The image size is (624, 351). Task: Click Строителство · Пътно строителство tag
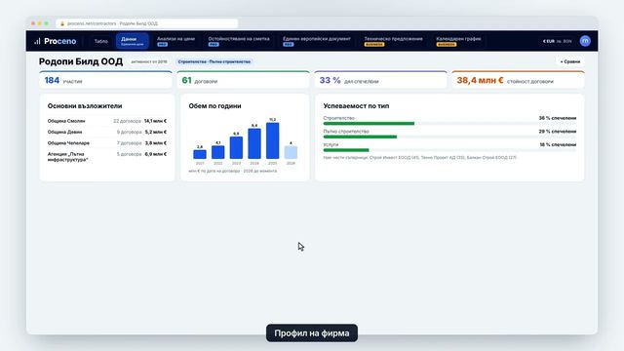pos(214,61)
